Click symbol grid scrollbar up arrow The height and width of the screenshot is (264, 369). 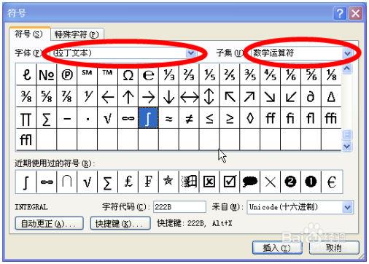tap(347, 69)
